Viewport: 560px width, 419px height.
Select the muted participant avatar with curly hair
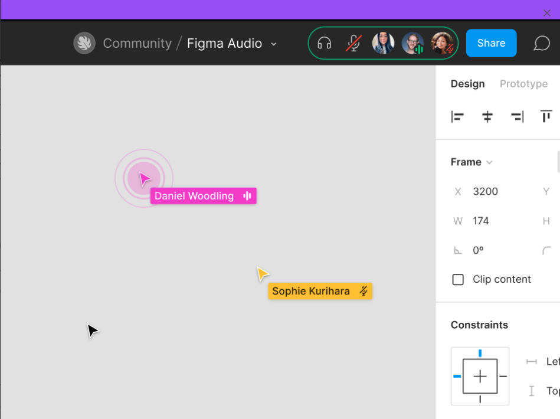[442, 43]
